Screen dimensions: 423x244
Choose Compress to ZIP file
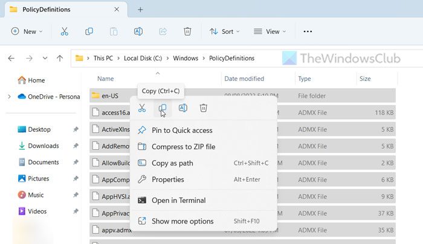click(183, 147)
